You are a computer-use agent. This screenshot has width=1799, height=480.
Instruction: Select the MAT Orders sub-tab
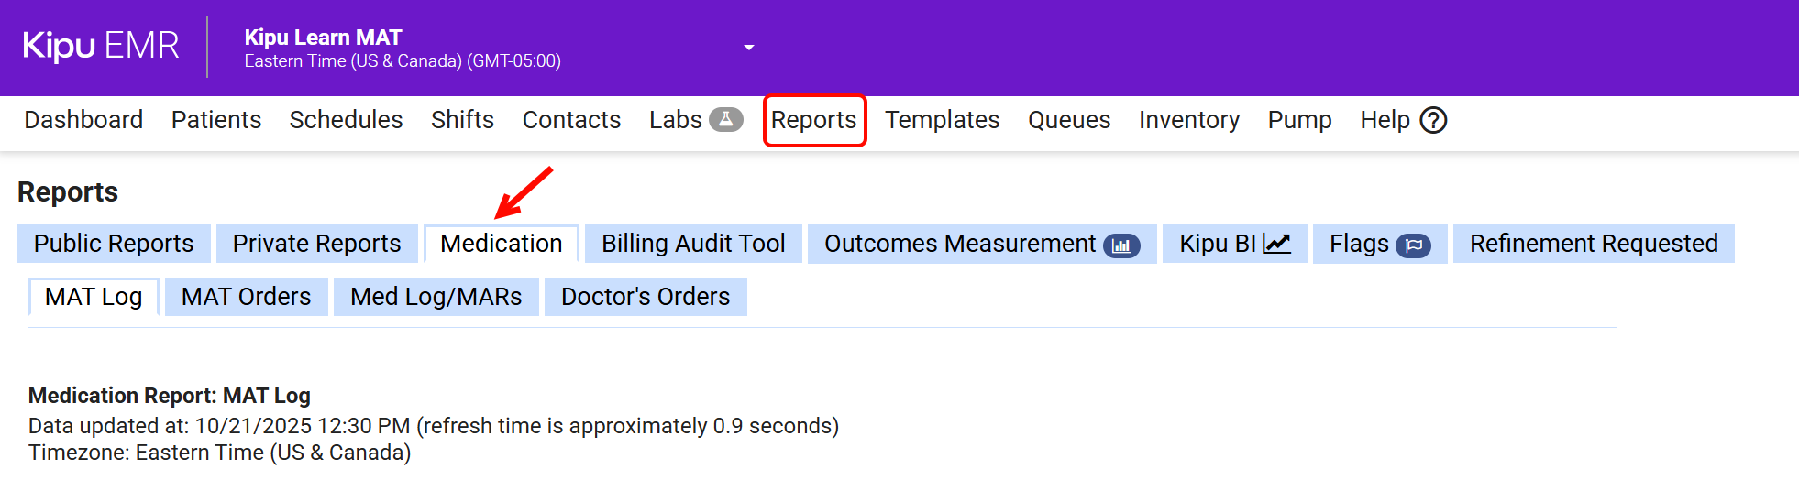pos(246,297)
